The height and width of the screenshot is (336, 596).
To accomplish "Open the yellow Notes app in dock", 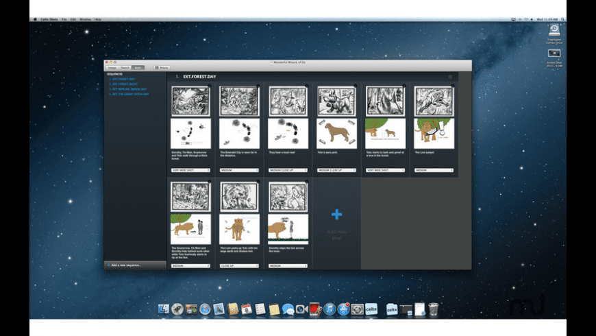I will (x=274, y=309).
